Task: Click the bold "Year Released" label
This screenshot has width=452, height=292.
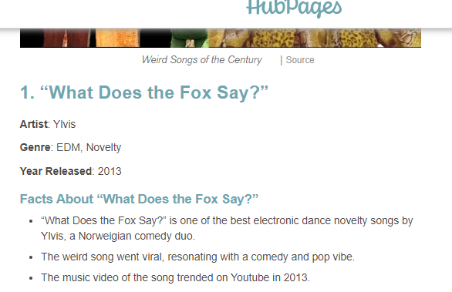Action: coord(56,171)
